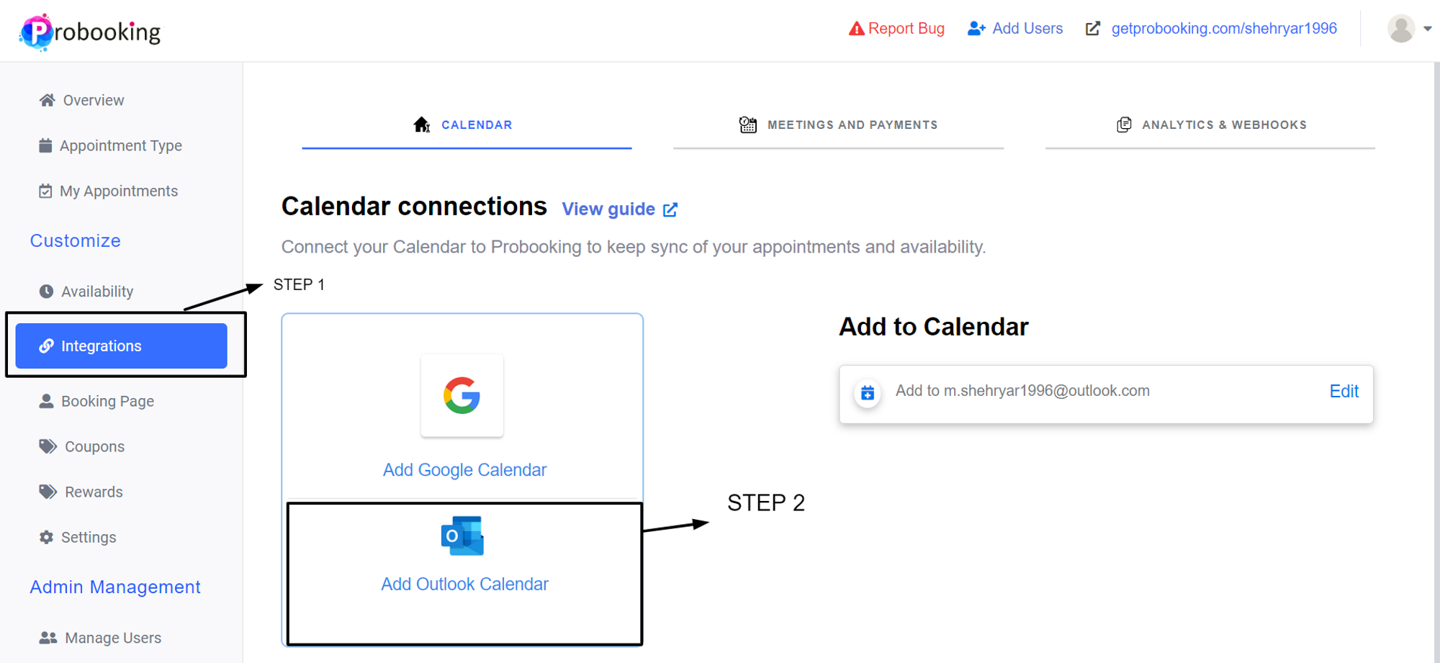1440x663 pixels.
Task: Click the blue calendar icon beside outlook email
Action: coord(868,393)
